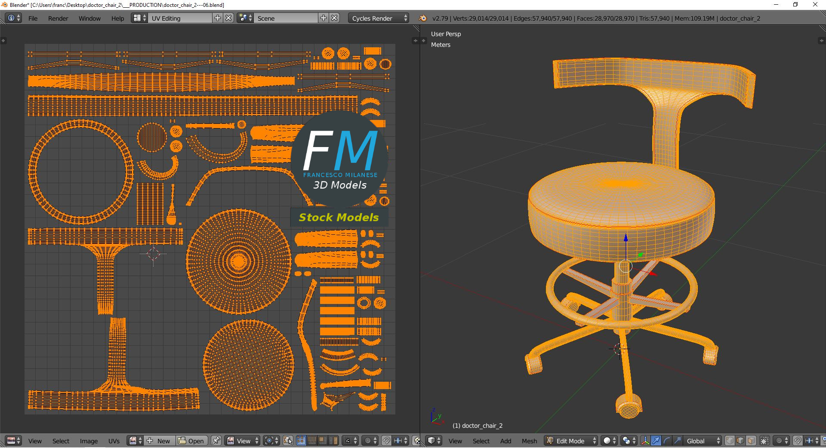Browse images to link in UV editor

coord(135,441)
